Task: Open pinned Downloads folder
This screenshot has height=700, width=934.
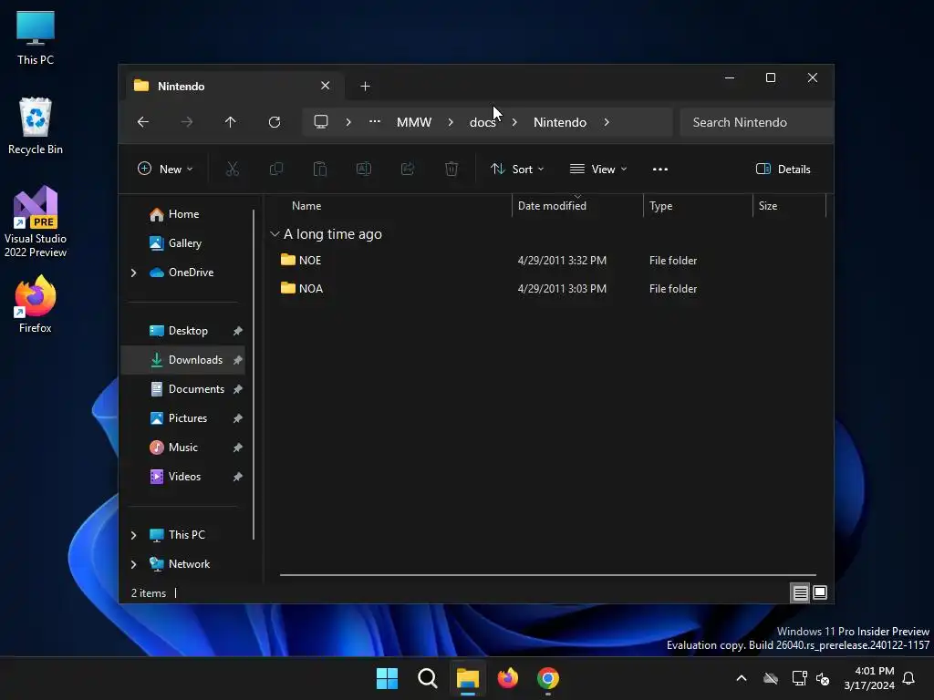Action: tap(195, 360)
